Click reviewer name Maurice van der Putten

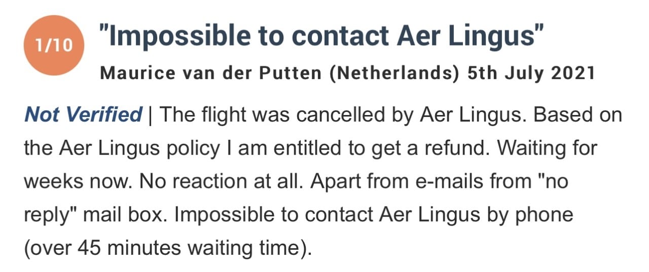click(x=211, y=73)
